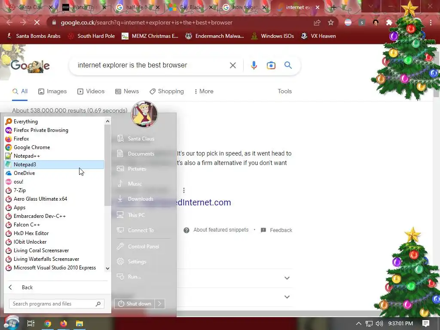Switch to Shopping results tab
Image resolution: width=440 pixels, height=330 pixels.
(167, 92)
